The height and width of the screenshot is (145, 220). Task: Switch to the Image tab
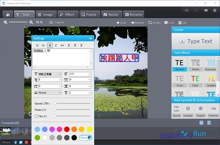(46, 15)
